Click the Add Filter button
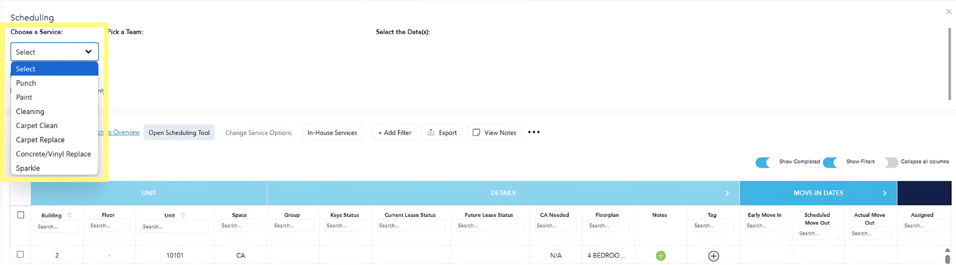This screenshot has width=956, height=265. point(394,132)
